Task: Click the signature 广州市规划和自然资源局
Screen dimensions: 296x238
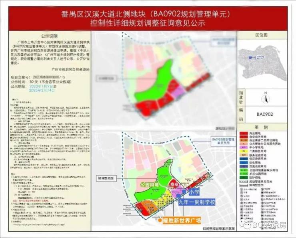Action: click(x=70, y=69)
